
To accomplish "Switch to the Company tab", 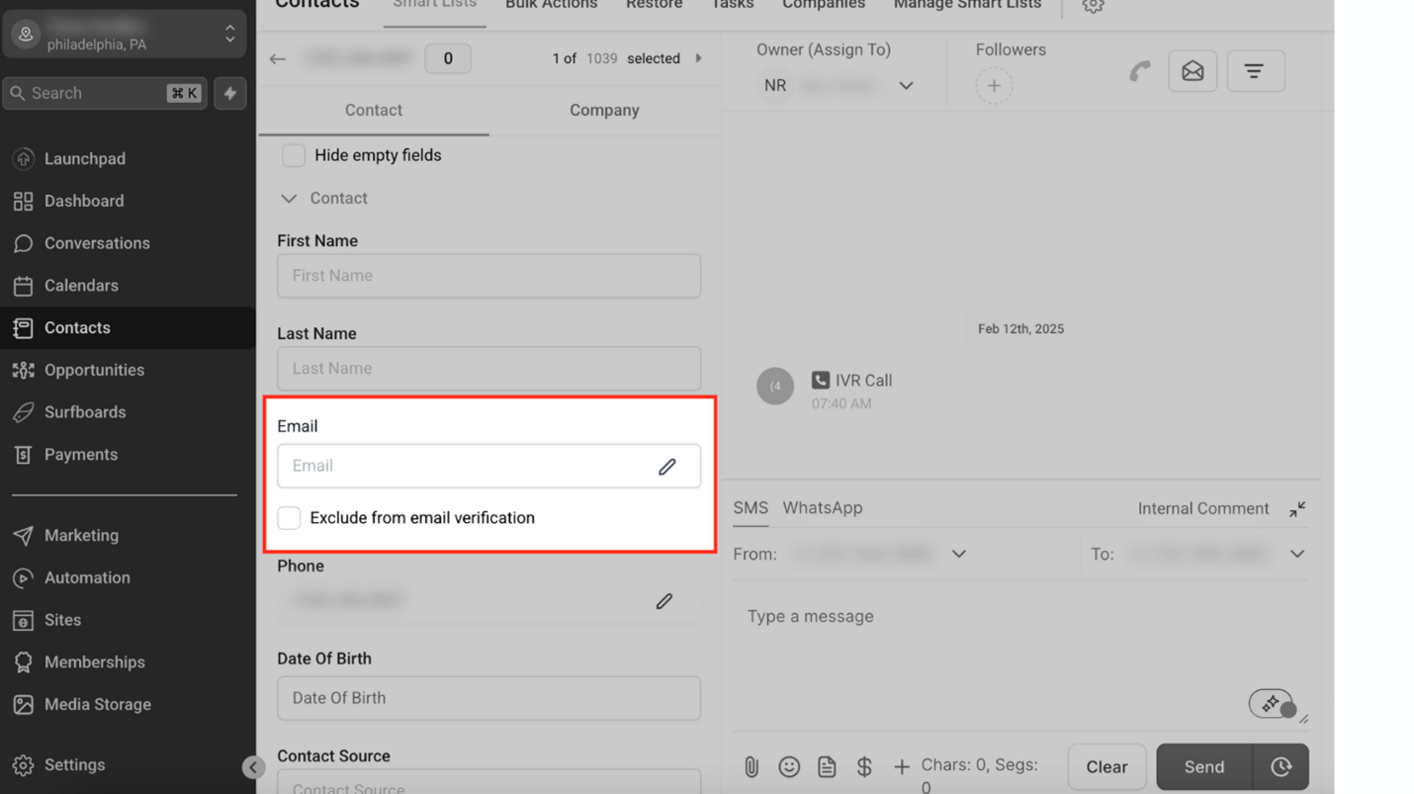I will pyautogui.click(x=603, y=111).
